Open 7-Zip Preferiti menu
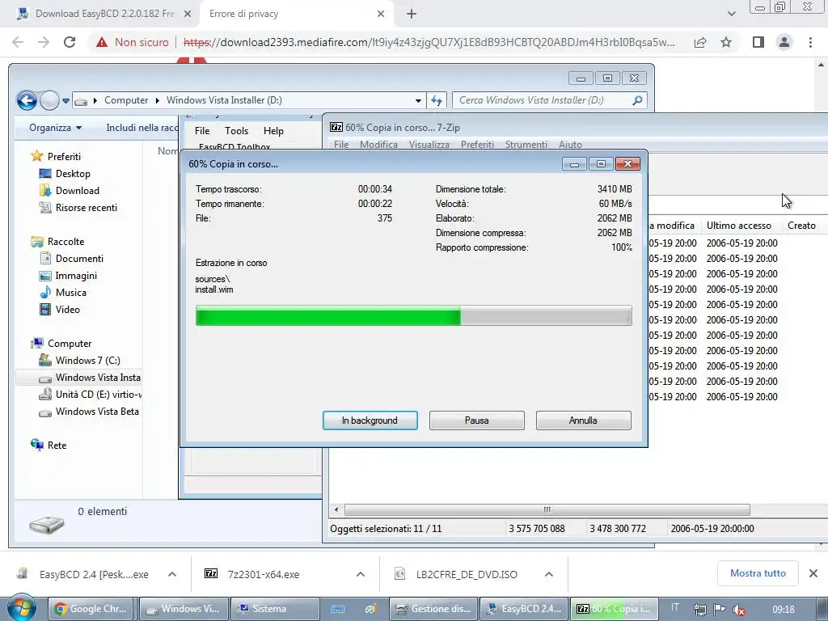This screenshot has width=828, height=621. pos(477,144)
